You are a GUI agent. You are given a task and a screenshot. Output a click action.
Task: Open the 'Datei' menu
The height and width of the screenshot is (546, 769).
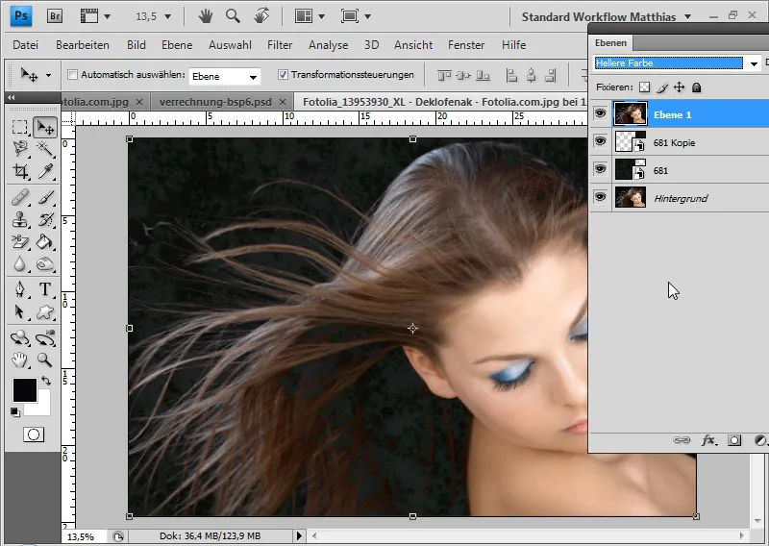click(x=26, y=45)
